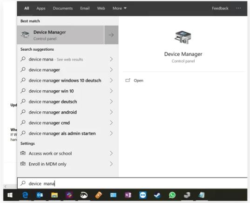Viewport: 250px width, 203px height.
Task: Open the Windows Start menu
Action: tap(10, 195)
